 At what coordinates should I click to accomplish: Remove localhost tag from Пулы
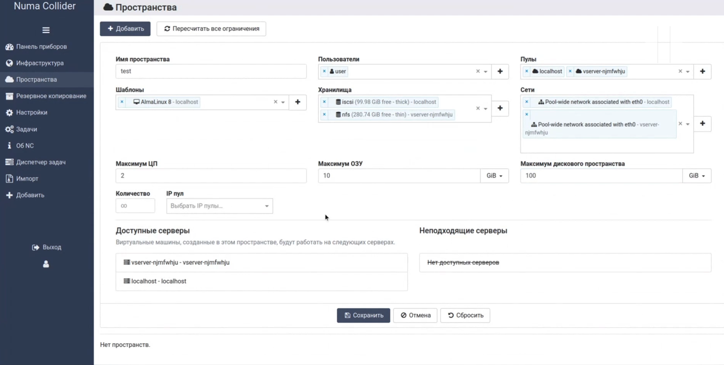tap(527, 72)
